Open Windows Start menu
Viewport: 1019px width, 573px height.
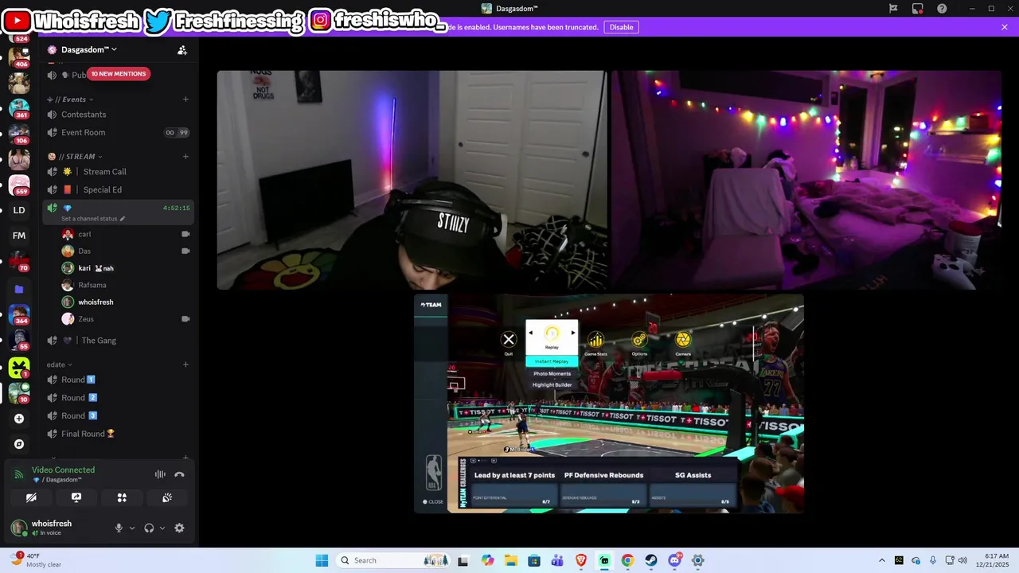tap(322, 560)
